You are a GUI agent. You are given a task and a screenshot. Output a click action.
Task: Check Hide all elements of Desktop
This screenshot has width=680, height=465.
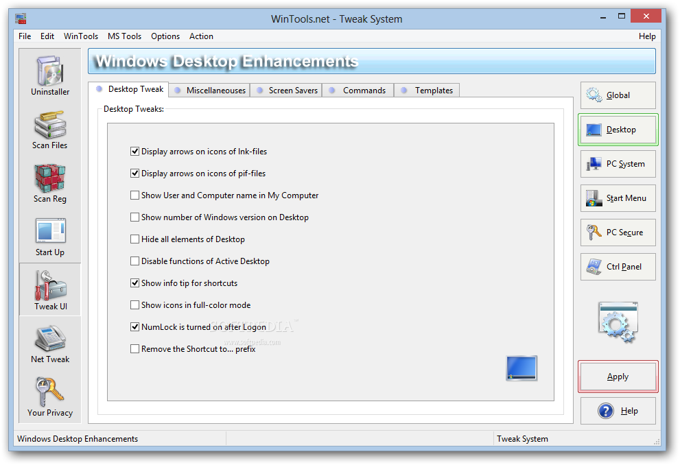(135, 239)
